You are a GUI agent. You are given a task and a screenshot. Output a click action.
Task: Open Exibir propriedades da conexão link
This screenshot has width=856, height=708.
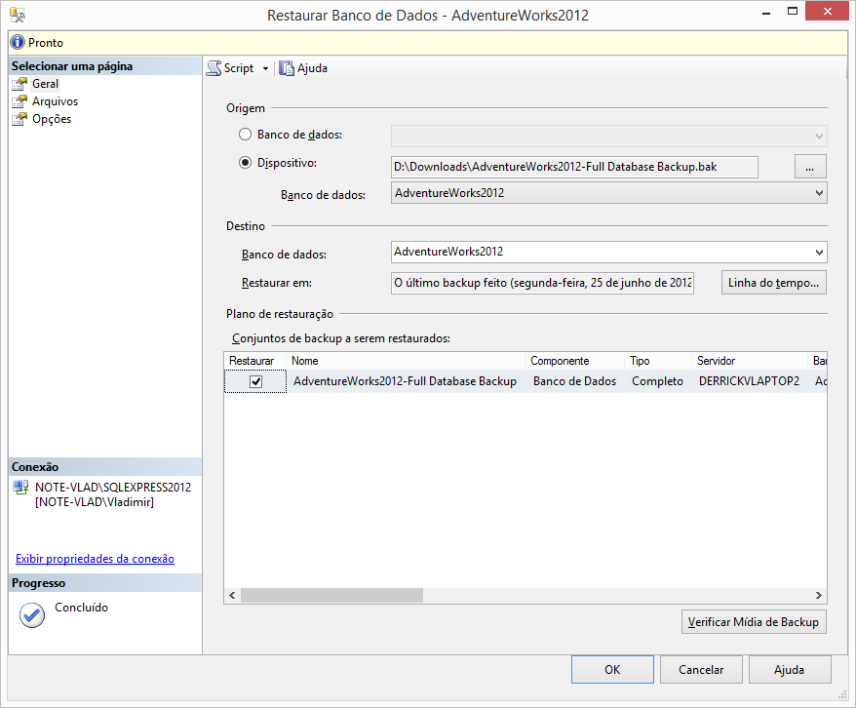click(95, 559)
